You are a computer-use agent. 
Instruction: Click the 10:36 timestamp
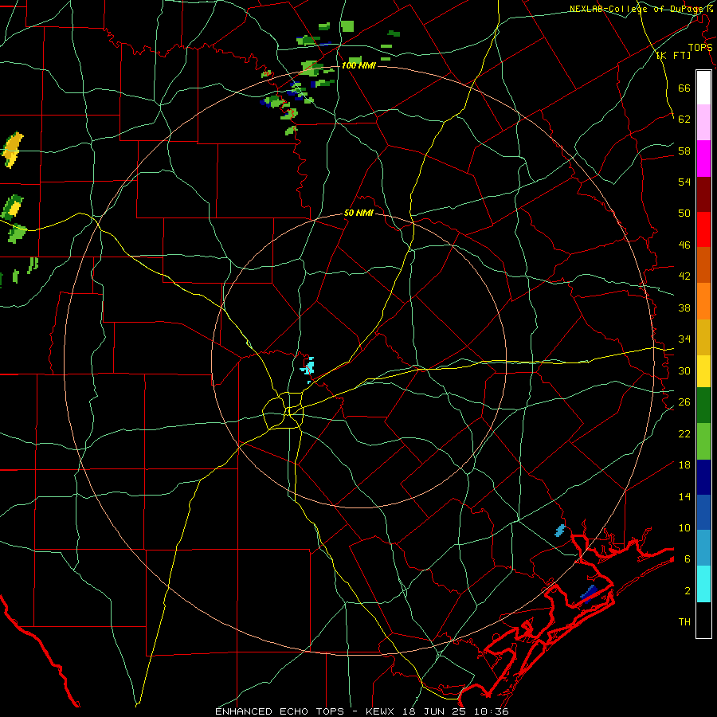pos(493,711)
